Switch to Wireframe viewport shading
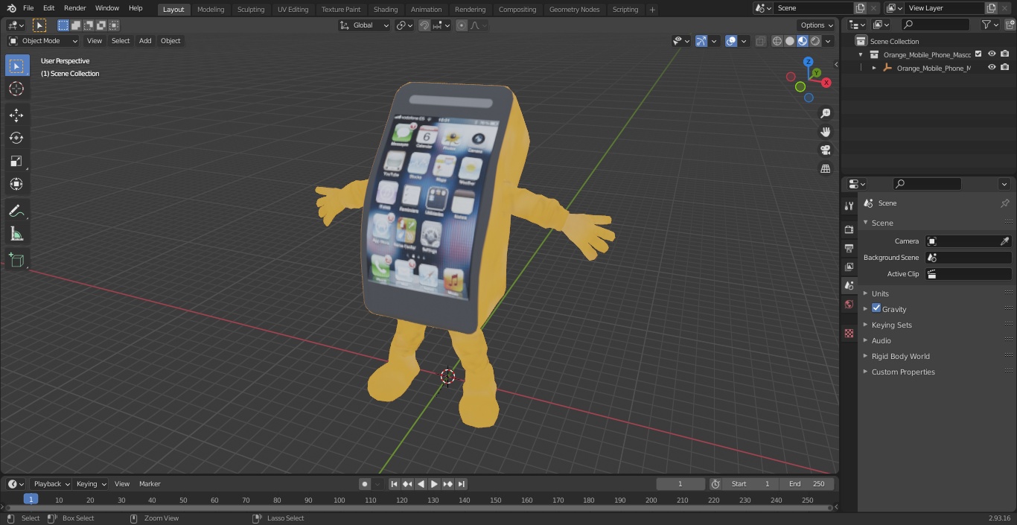Screen dimensions: 1017x525 click(x=777, y=41)
